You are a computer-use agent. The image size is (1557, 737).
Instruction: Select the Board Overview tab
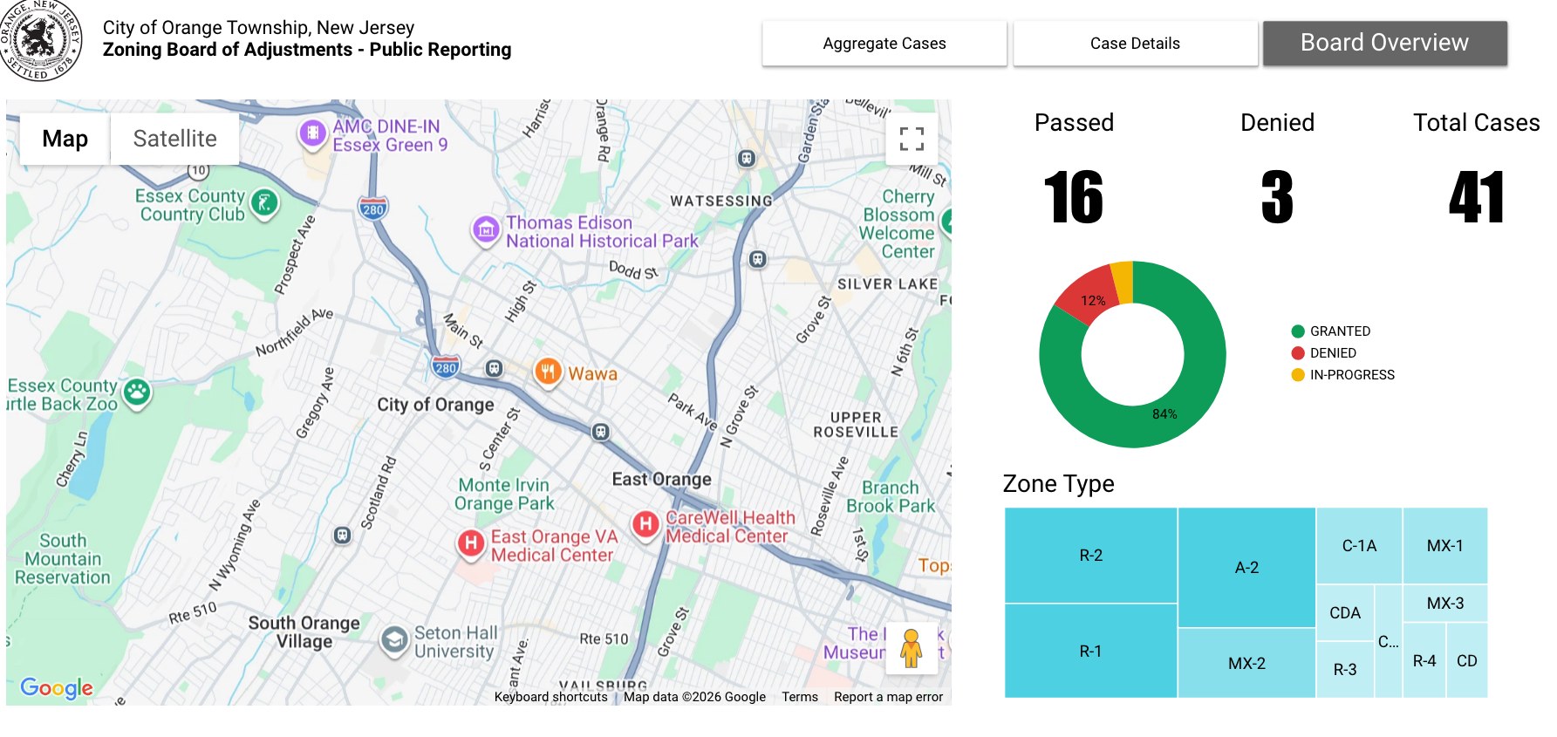point(1385,44)
